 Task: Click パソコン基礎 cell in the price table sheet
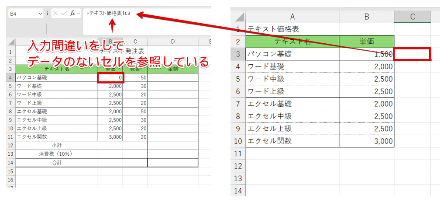pos(292,54)
